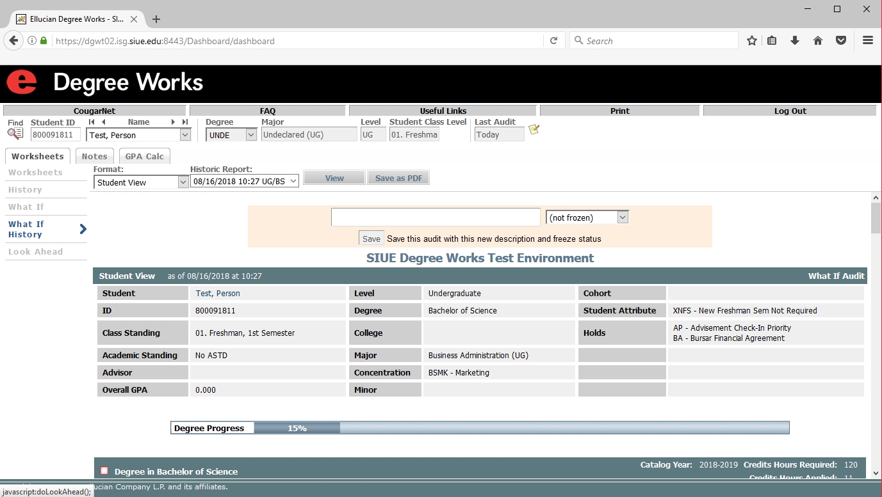Switch to the Notes tab

94,156
